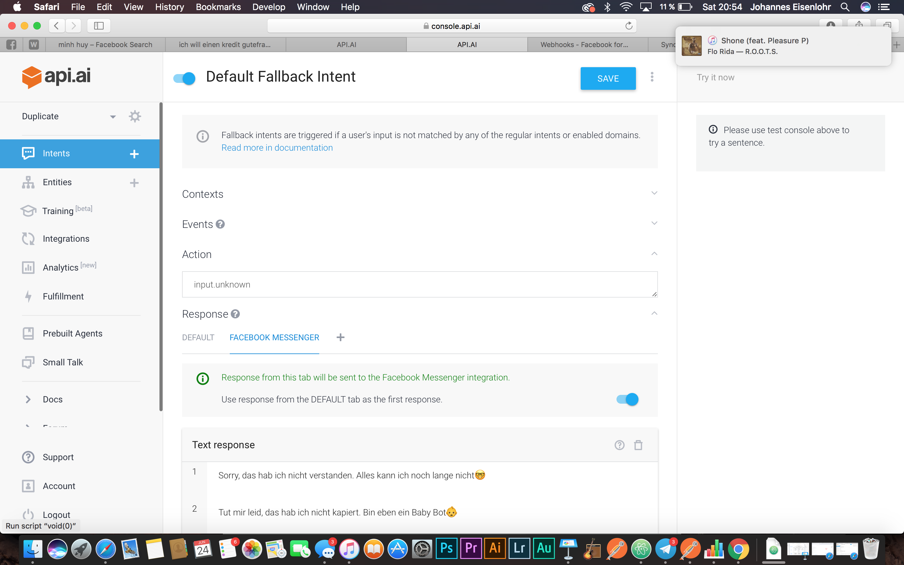Expand the Contexts section
Screen dimensions: 904x565
point(654,193)
